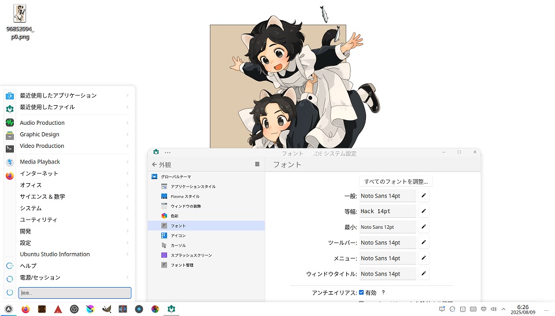Image resolution: width=555 pixels, height=316 pixels.
Task: Select スプラッシュスクリーン in the sidebar
Action: (x=206, y=255)
